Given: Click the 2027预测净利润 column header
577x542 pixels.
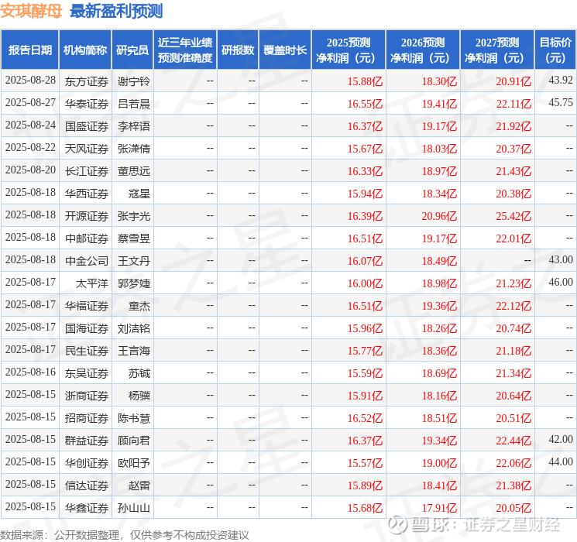Looking at the screenshot, I should (496, 50).
